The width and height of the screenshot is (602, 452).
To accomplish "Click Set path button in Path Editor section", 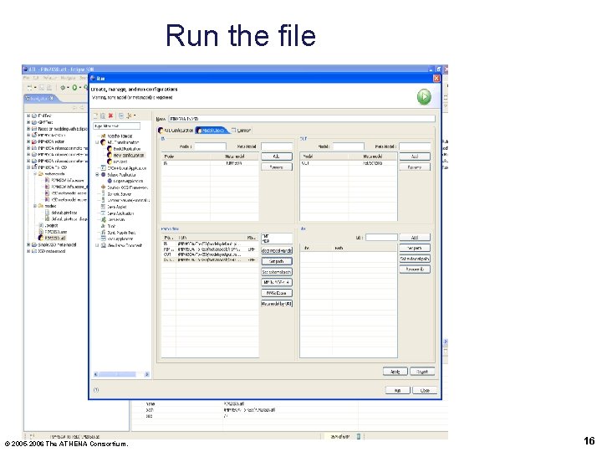I will click(277, 261).
